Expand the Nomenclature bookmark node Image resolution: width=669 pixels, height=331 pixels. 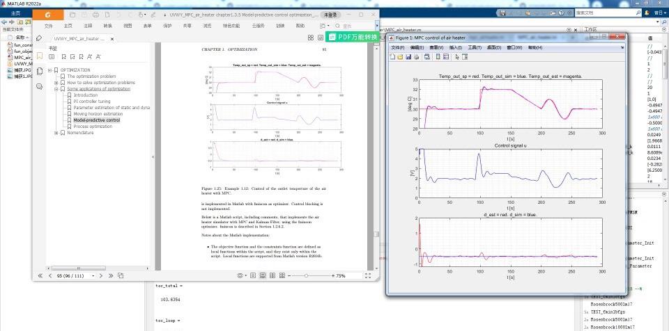pyautogui.click(x=56, y=133)
